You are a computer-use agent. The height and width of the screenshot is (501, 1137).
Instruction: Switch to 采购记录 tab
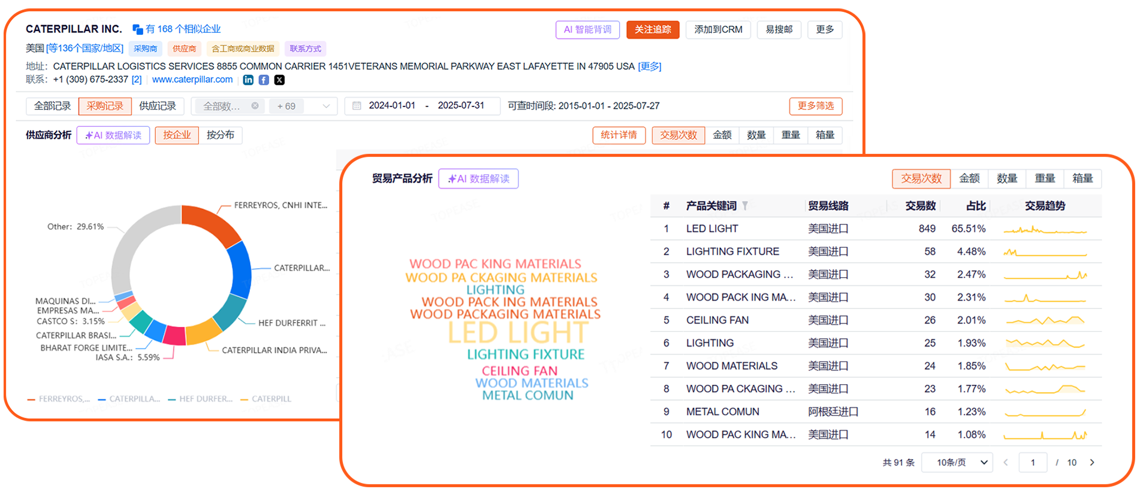[x=105, y=106]
